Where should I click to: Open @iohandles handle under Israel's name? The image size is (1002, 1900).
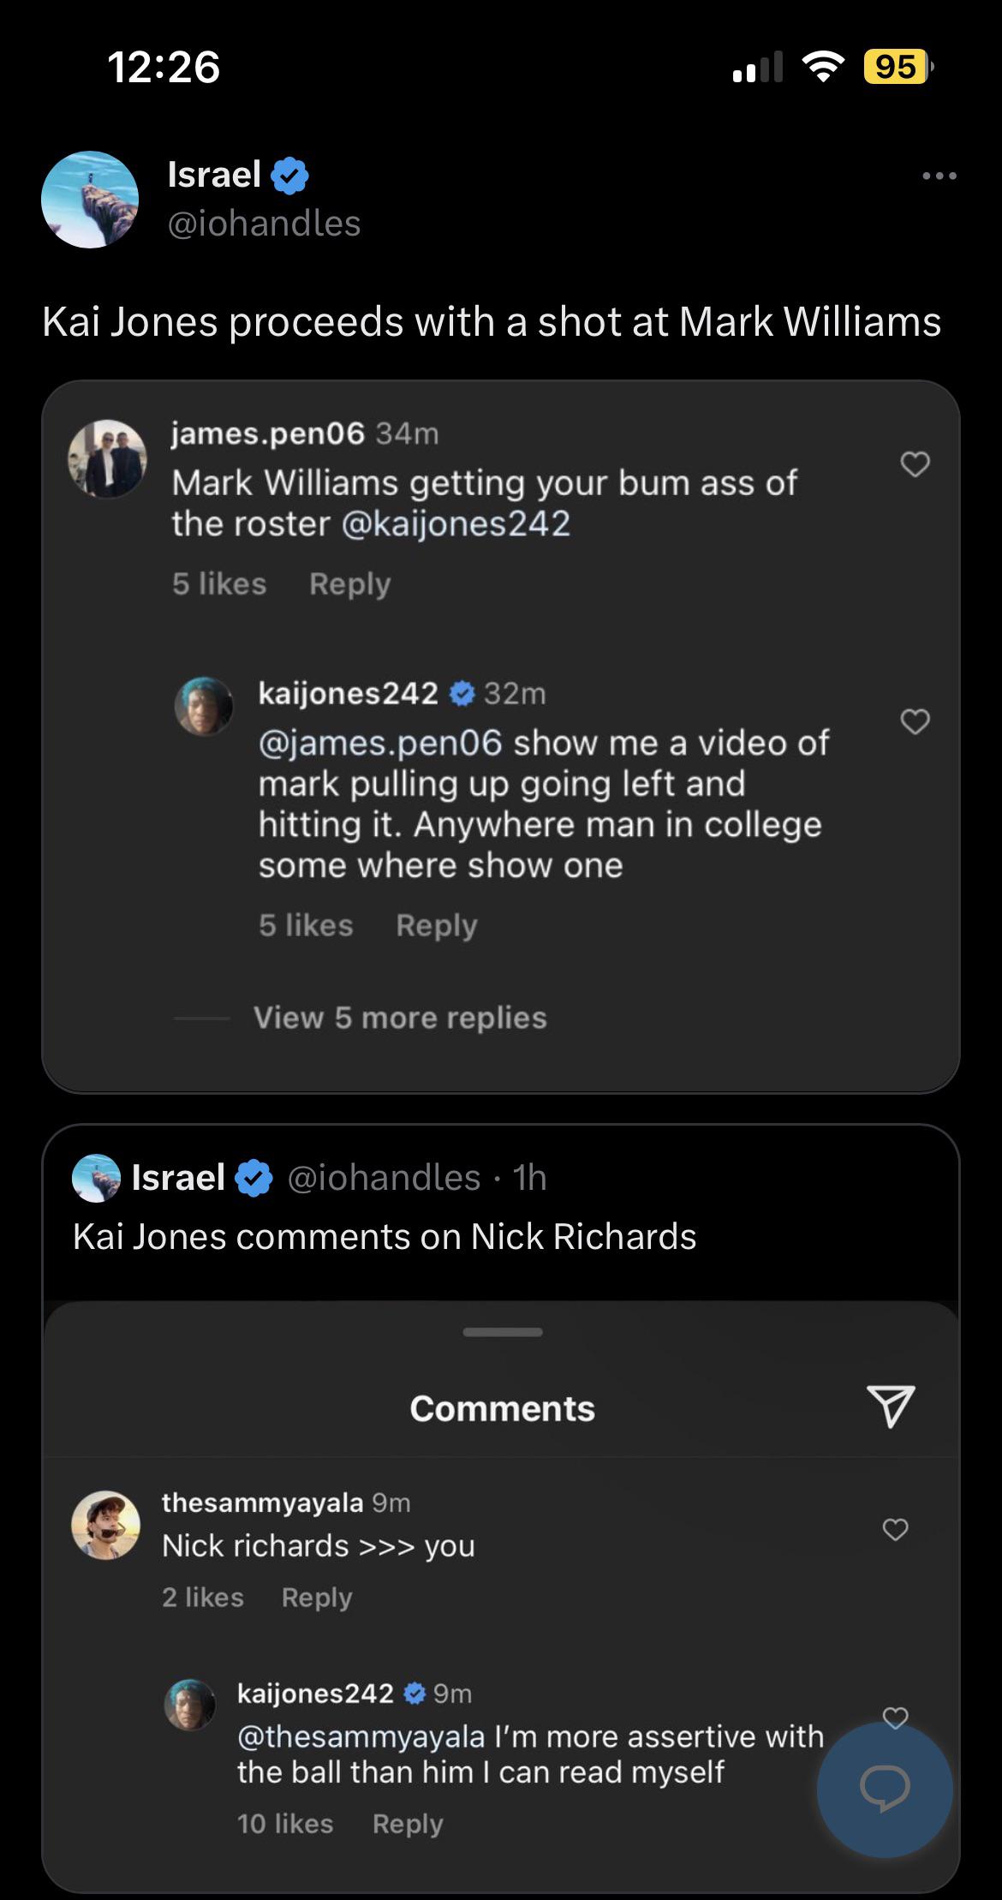[264, 224]
